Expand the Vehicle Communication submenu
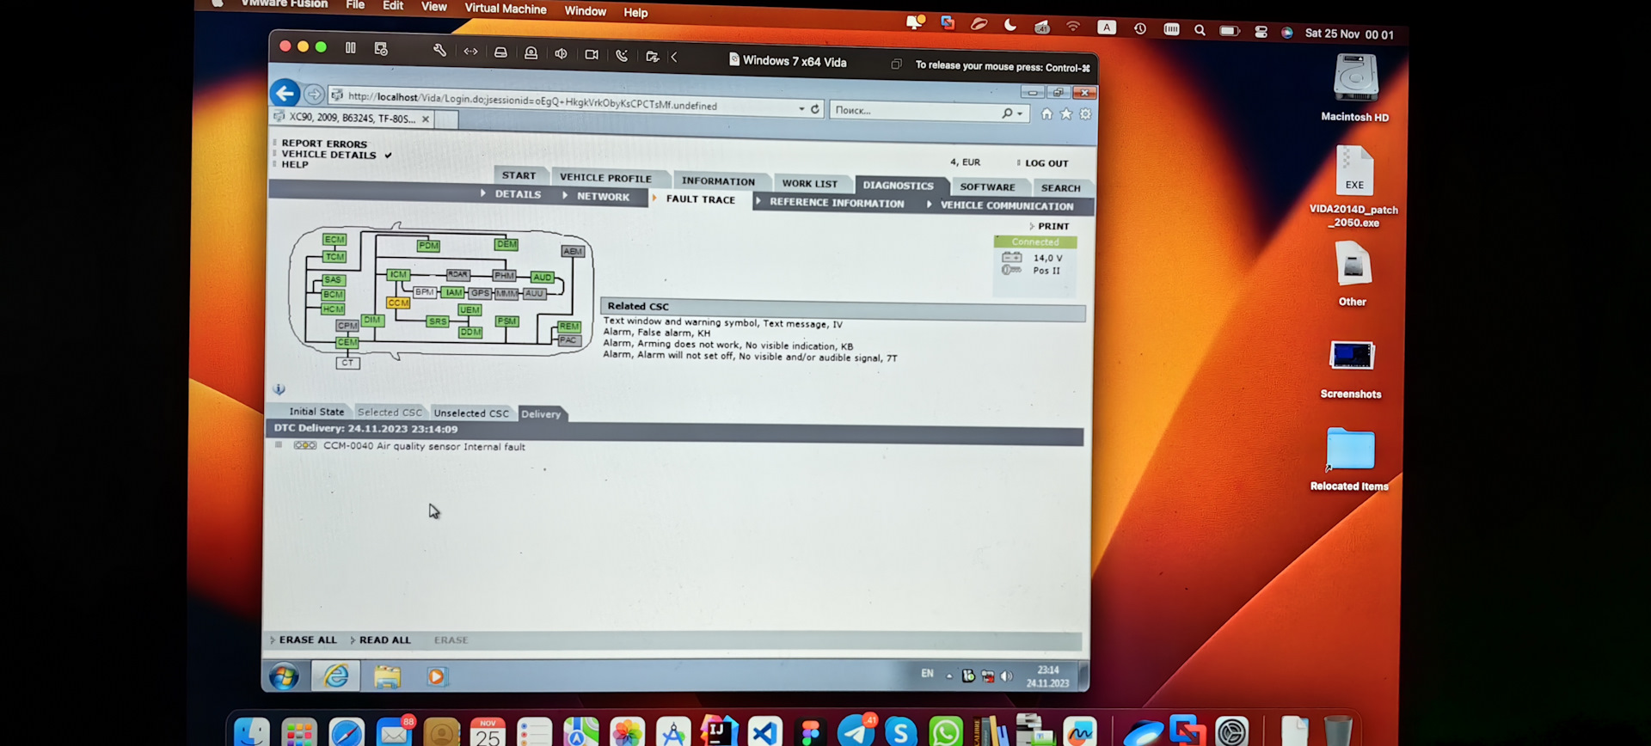This screenshot has width=1651, height=746. pyautogui.click(x=1006, y=206)
